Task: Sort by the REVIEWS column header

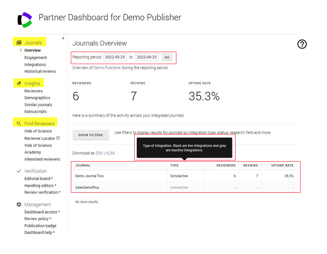Action: pyautogui.click(x=250, y=165)
